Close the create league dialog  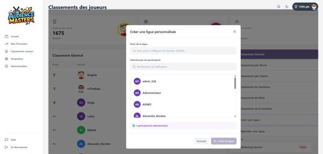tap(234, 32)
